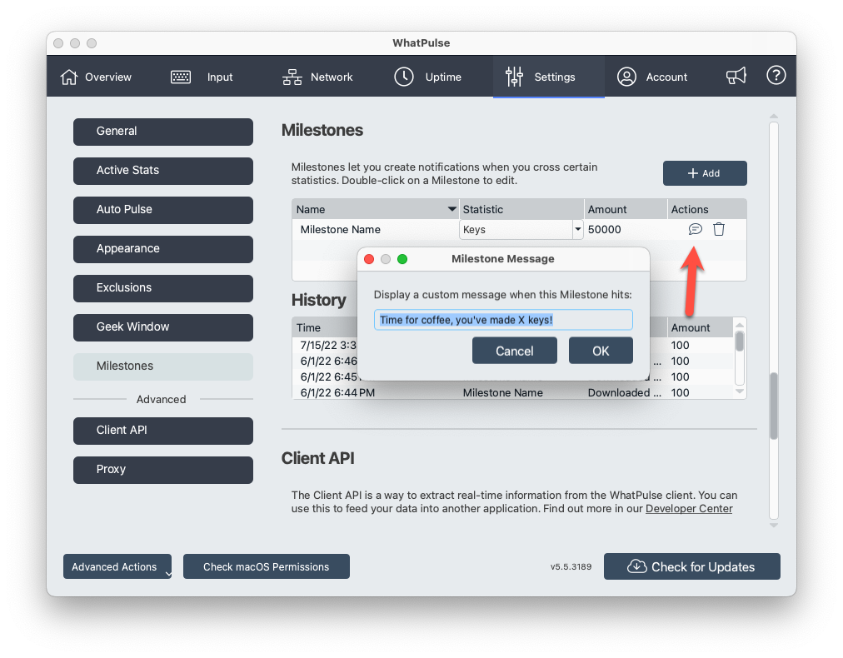Click the Network topology icon
This screenshot has width=843, height=658.
coord(292,77)
